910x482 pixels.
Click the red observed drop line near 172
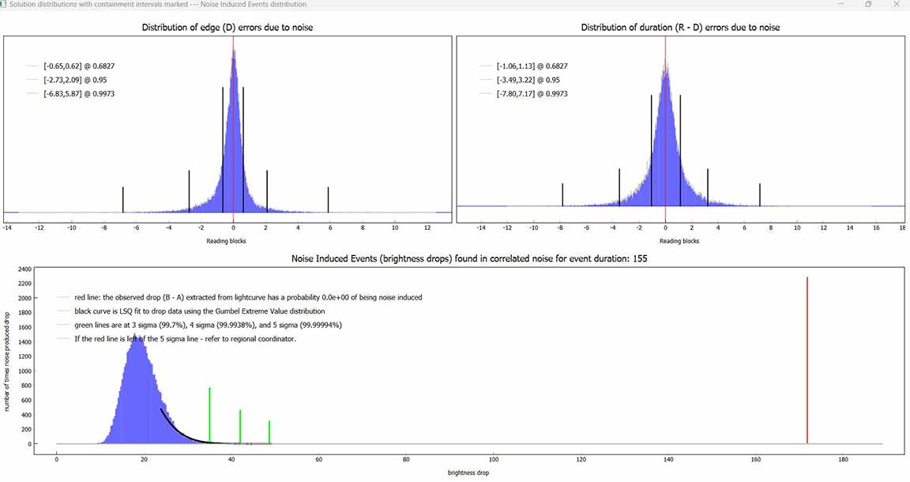[x=807, y=360]
